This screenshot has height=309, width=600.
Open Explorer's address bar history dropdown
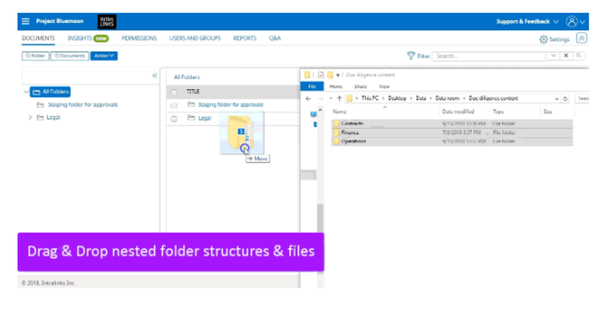click(x=557, y=99)
